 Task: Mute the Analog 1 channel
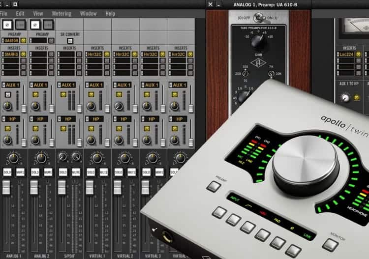point(20,173)
